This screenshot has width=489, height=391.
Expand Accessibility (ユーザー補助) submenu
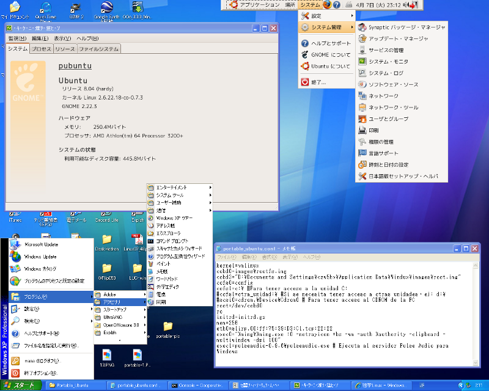pyautogui.click(x=180, y=203)
